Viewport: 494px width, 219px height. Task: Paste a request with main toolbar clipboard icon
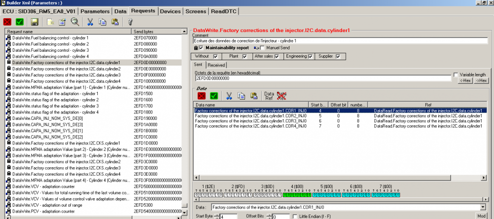pos(115,22)
